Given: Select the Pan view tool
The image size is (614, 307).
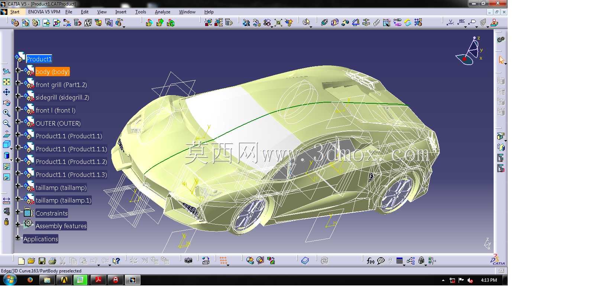Looking at the screenshot, I should tap(6, 92).
